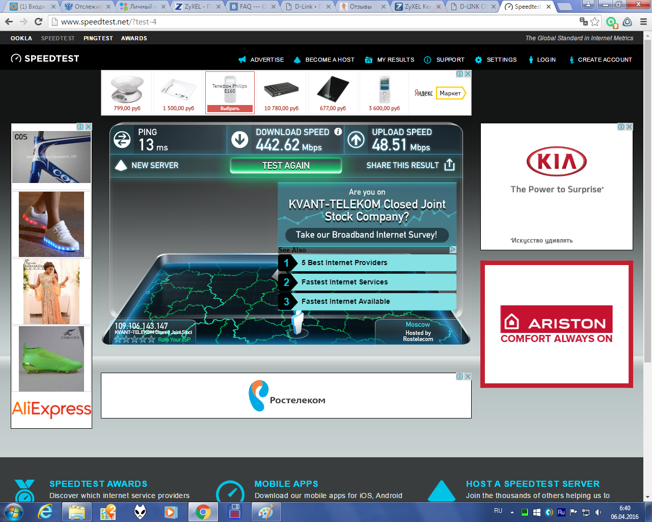Go to PINGTEST from top bar
Screen dimensions: 652x522
[98, 38]
